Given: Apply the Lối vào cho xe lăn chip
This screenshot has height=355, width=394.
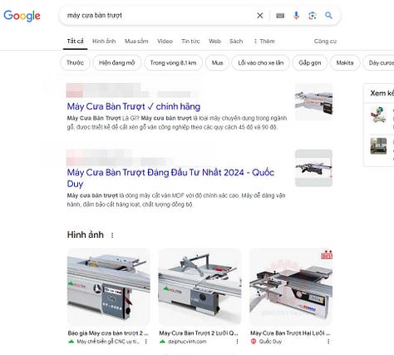Looking at the screenshot, I should tap(261, 63).
